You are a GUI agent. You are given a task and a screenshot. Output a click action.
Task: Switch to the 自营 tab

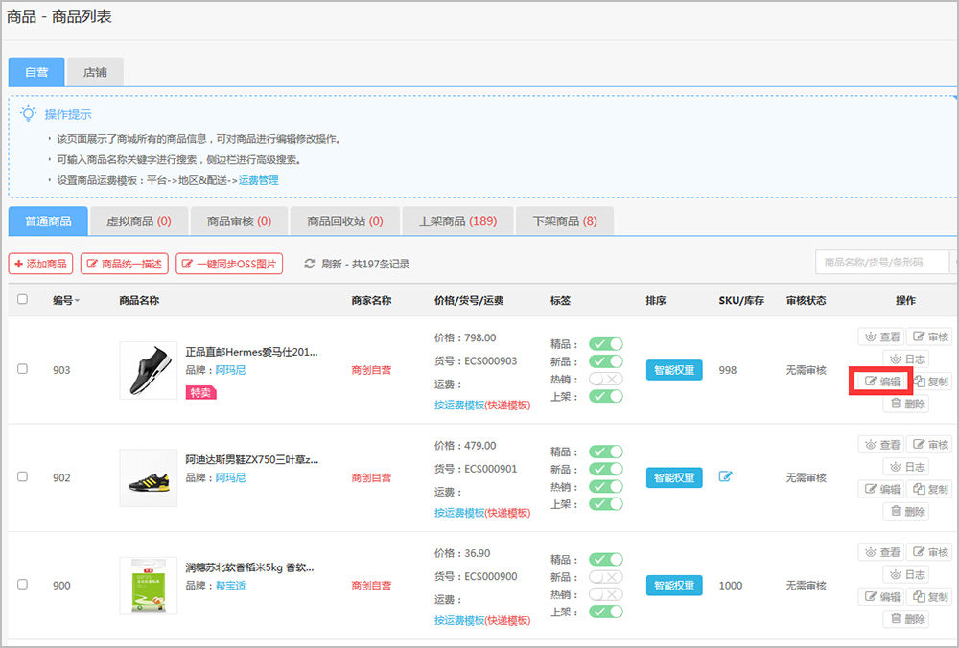pos(36,72)
